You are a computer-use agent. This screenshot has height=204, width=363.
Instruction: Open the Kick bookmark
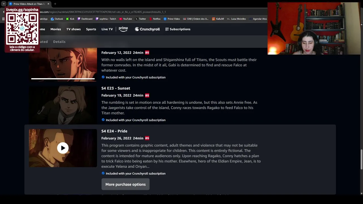tap(70, 19)
